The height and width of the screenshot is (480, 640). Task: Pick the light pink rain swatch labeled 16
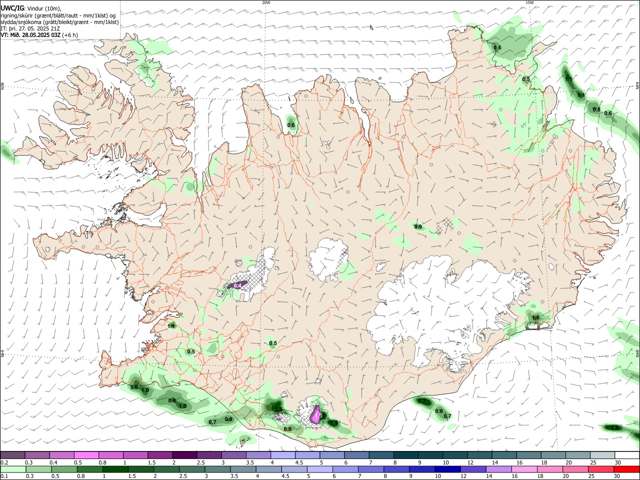(524, 469)
